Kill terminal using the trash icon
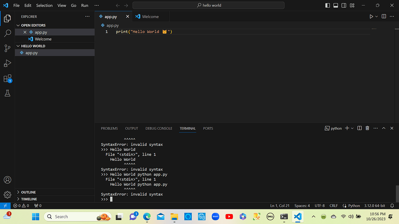This screenshot has width=399, height=224. tap(367, 128)
